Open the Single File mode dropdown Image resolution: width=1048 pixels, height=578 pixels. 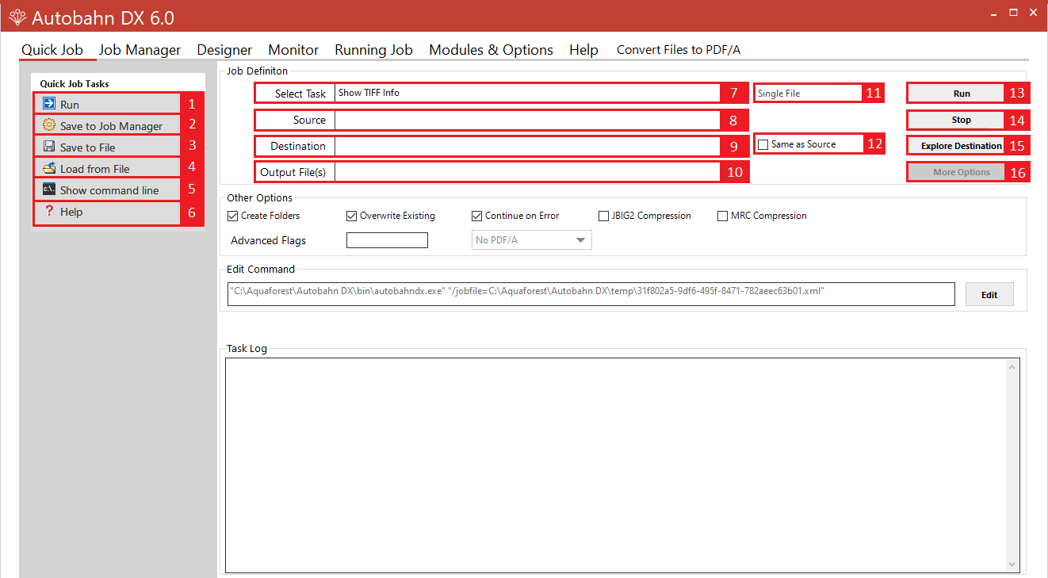click(808, 94)
